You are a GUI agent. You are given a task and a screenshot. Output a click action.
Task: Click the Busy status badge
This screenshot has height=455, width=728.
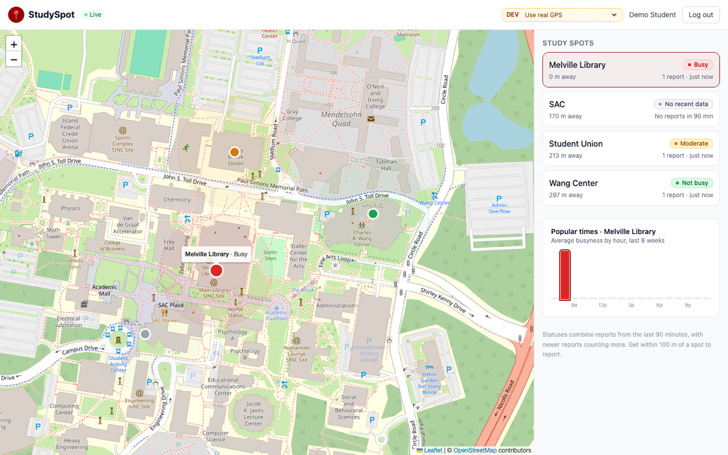(x=698, y=64)
